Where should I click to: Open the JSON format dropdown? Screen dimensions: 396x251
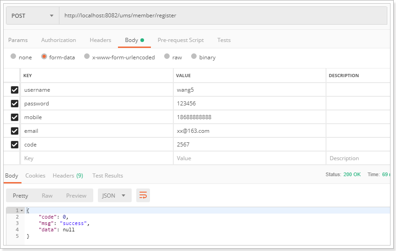click(x=114, y=195)
